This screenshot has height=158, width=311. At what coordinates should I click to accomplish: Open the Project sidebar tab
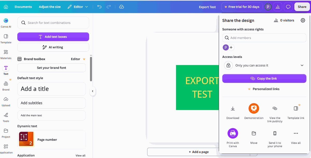click(x=6, y=133)
